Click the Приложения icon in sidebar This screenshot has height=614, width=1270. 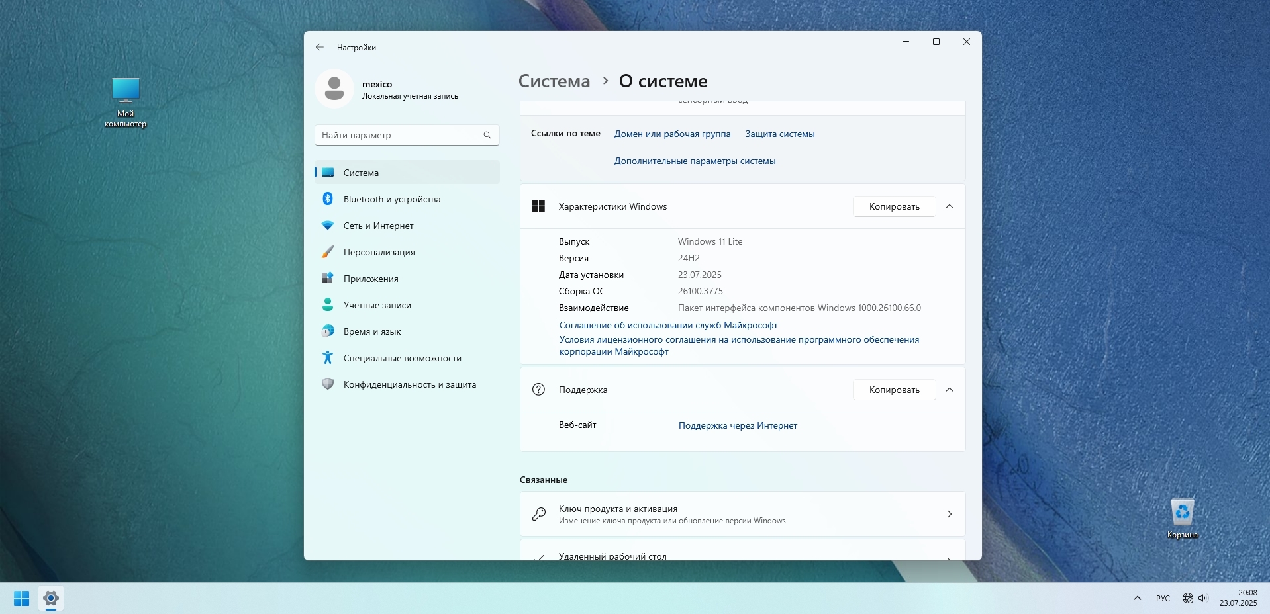(328, 279)
